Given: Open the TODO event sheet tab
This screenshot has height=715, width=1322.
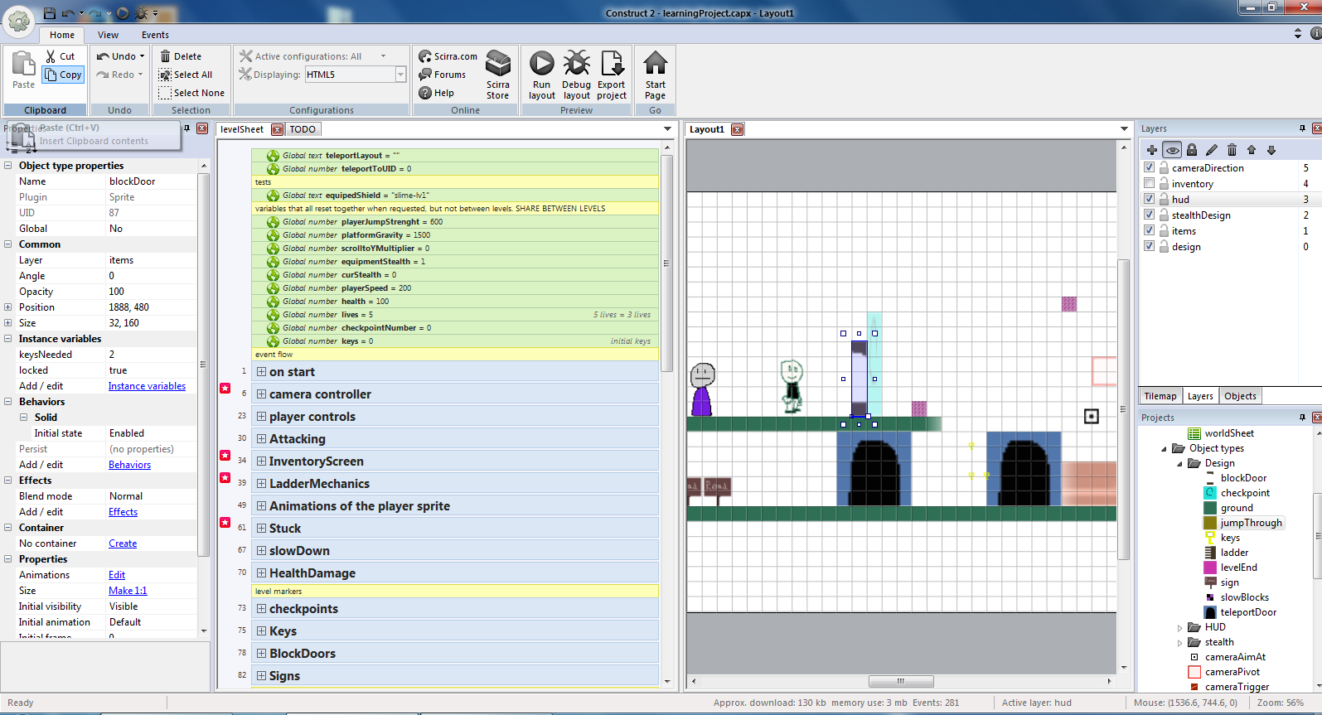Looking at the screenshot, I should (303, 129).
